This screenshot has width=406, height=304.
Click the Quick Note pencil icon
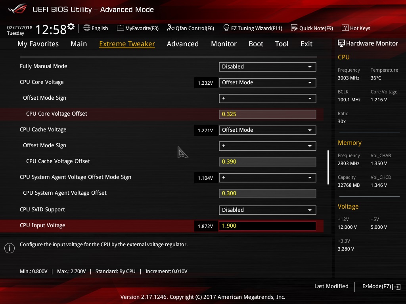[x=295, y=28]
